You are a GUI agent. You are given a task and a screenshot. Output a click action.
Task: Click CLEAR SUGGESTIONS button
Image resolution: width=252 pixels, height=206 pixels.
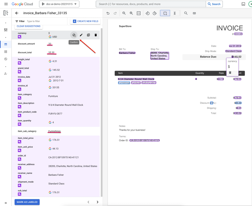(x=29, y=26)
